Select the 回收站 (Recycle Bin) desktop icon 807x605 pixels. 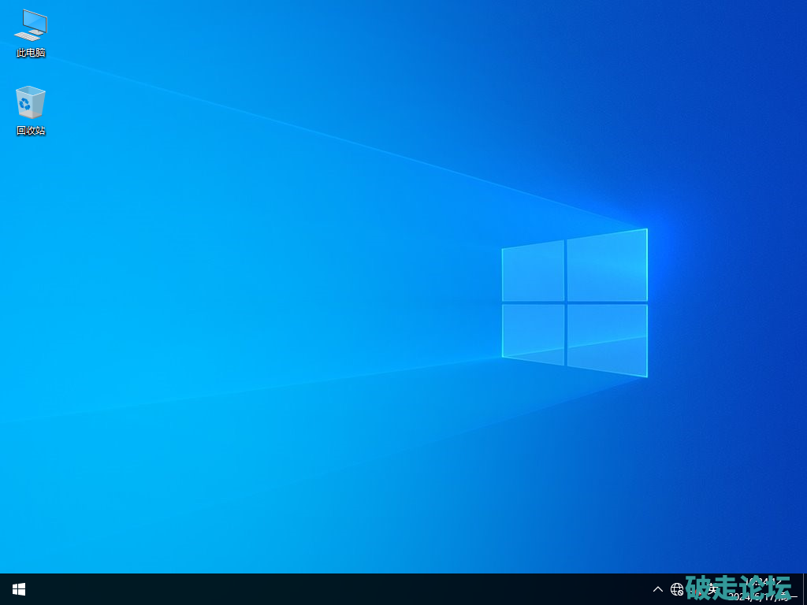click(x=31, y=103)
